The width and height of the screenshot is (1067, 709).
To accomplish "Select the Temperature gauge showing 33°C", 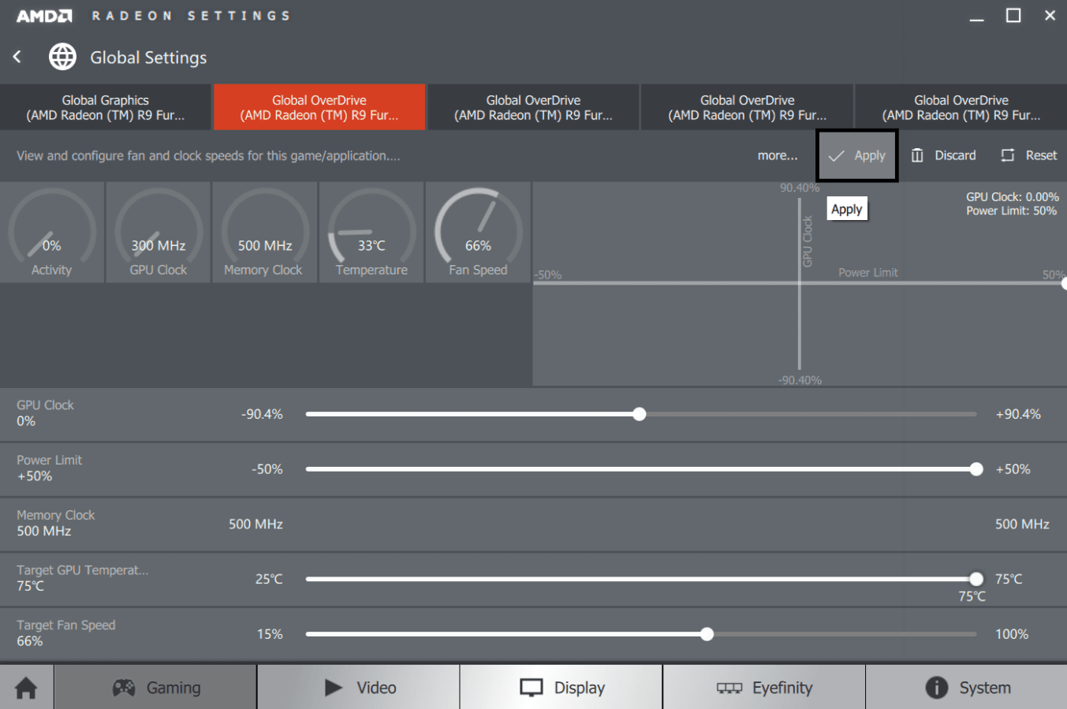I will tap(371, 233).
